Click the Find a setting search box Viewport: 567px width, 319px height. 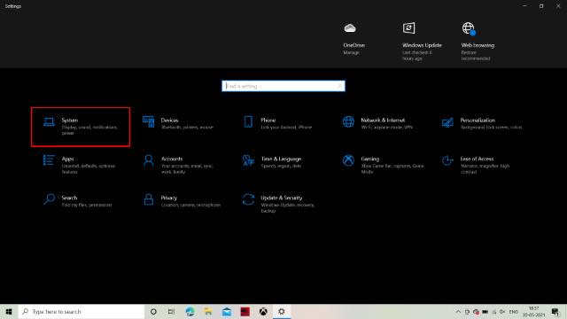click(283, 86)
